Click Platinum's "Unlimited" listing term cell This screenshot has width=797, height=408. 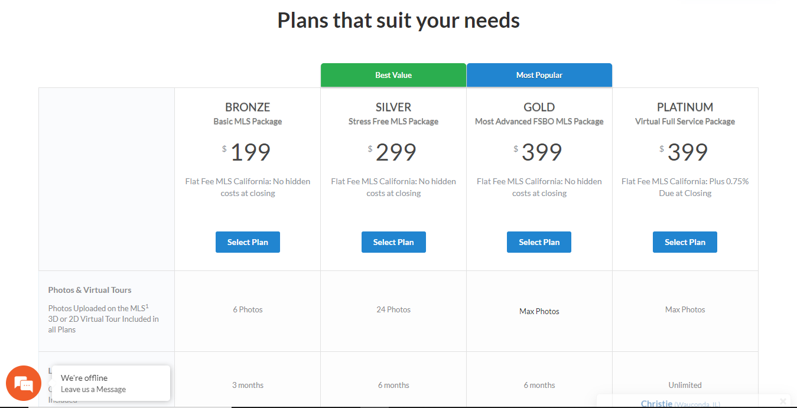[x=685, y=385]
